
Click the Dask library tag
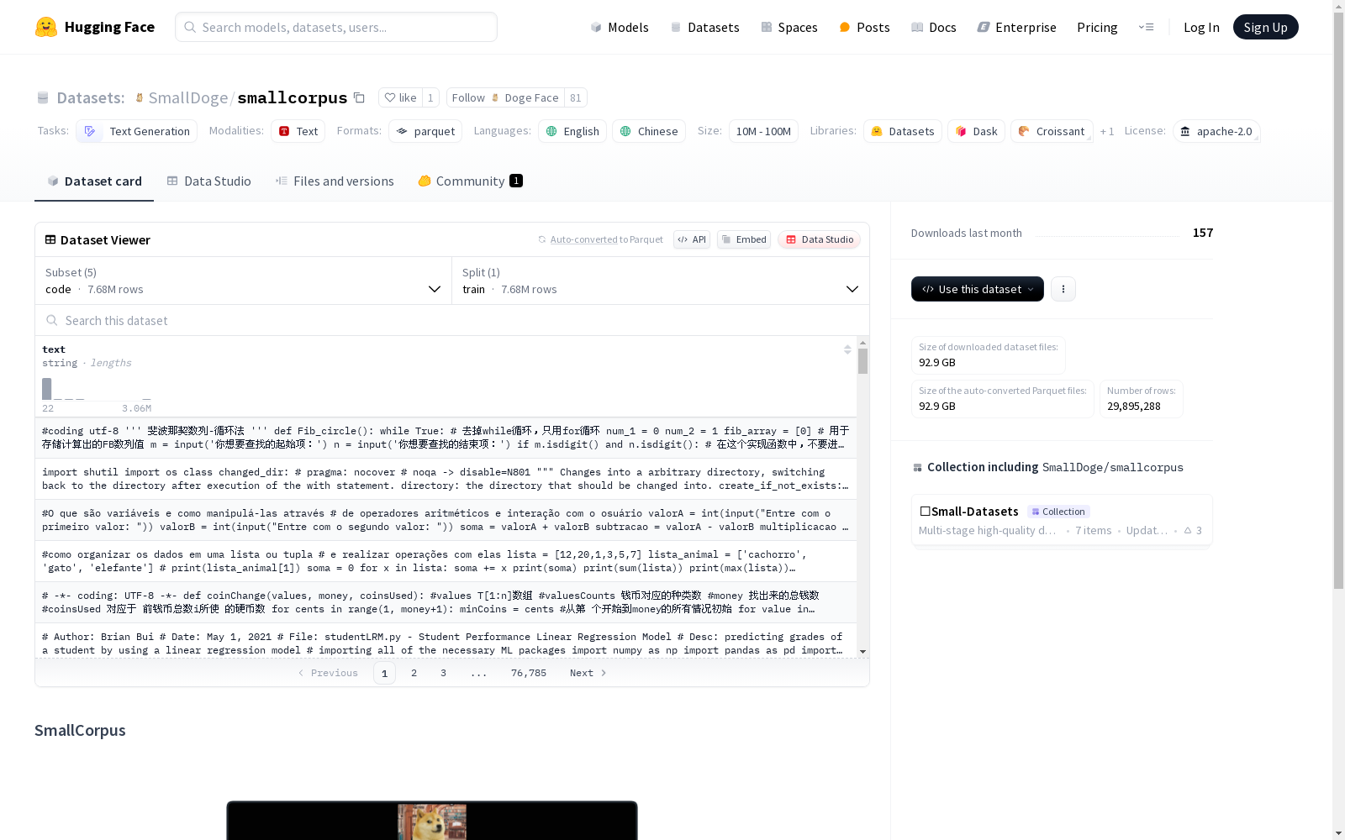click(x=977, y=131)
